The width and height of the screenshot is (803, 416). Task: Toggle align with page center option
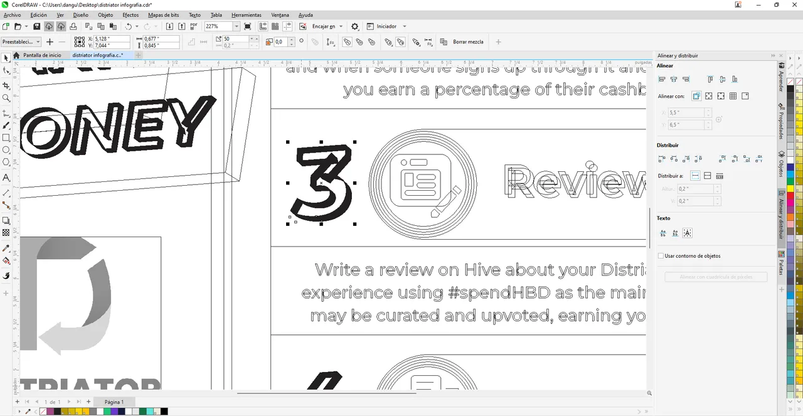pos(721,96)
